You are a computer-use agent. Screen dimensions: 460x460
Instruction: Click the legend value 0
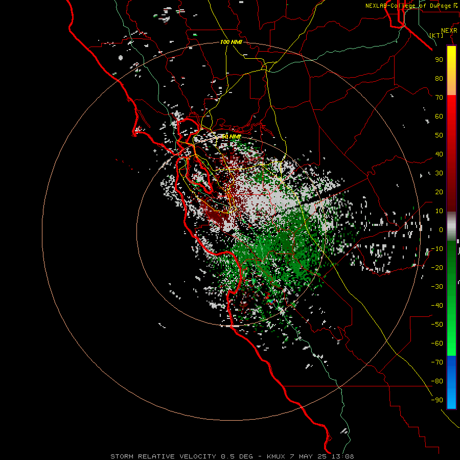tap(441, 230)
